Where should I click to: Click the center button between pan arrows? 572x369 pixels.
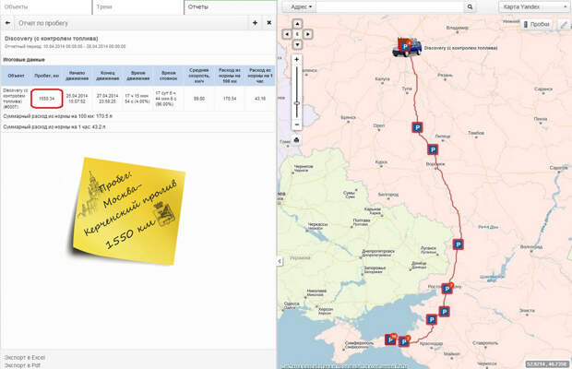point(297,34)
